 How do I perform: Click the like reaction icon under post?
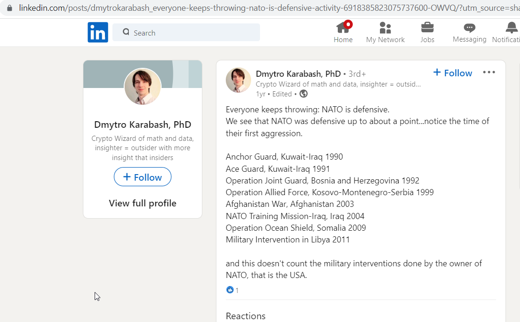point(230,290)
